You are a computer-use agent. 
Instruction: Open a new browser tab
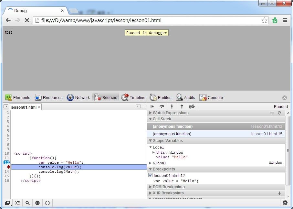(x=74, y=11)
